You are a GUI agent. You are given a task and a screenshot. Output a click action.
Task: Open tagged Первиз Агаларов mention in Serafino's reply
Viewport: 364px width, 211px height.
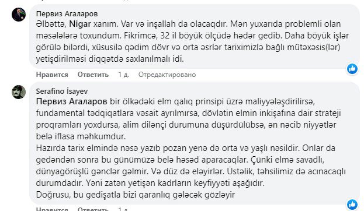point(72,101)
